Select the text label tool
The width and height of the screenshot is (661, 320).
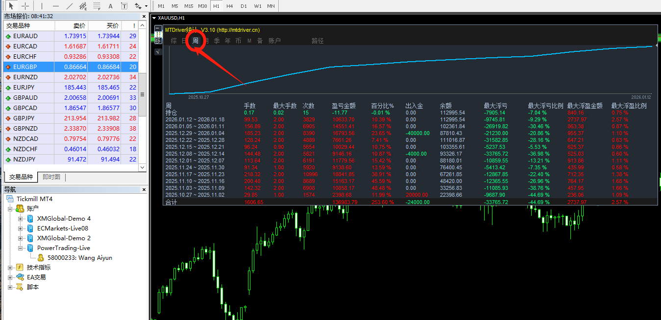click(x=124, y=6)
